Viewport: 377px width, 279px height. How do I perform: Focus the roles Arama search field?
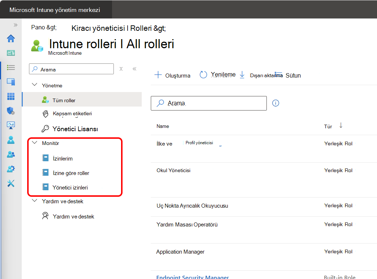pyautogui.click(x=209, y=103)
